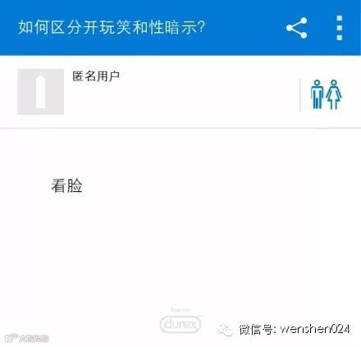Select the female figure symbol
Image resolution: width=361 pixels, height=347 pixels.
coord(334,94)
